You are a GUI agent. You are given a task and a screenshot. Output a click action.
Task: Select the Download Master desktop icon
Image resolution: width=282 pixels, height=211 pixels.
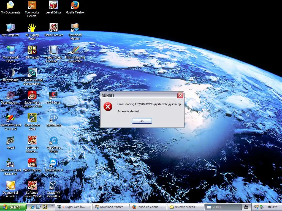click(x=75, y=32)
